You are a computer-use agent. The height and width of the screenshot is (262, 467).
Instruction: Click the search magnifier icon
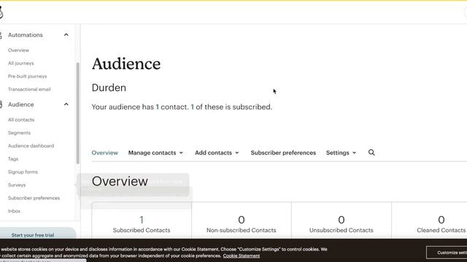point(371,152)
